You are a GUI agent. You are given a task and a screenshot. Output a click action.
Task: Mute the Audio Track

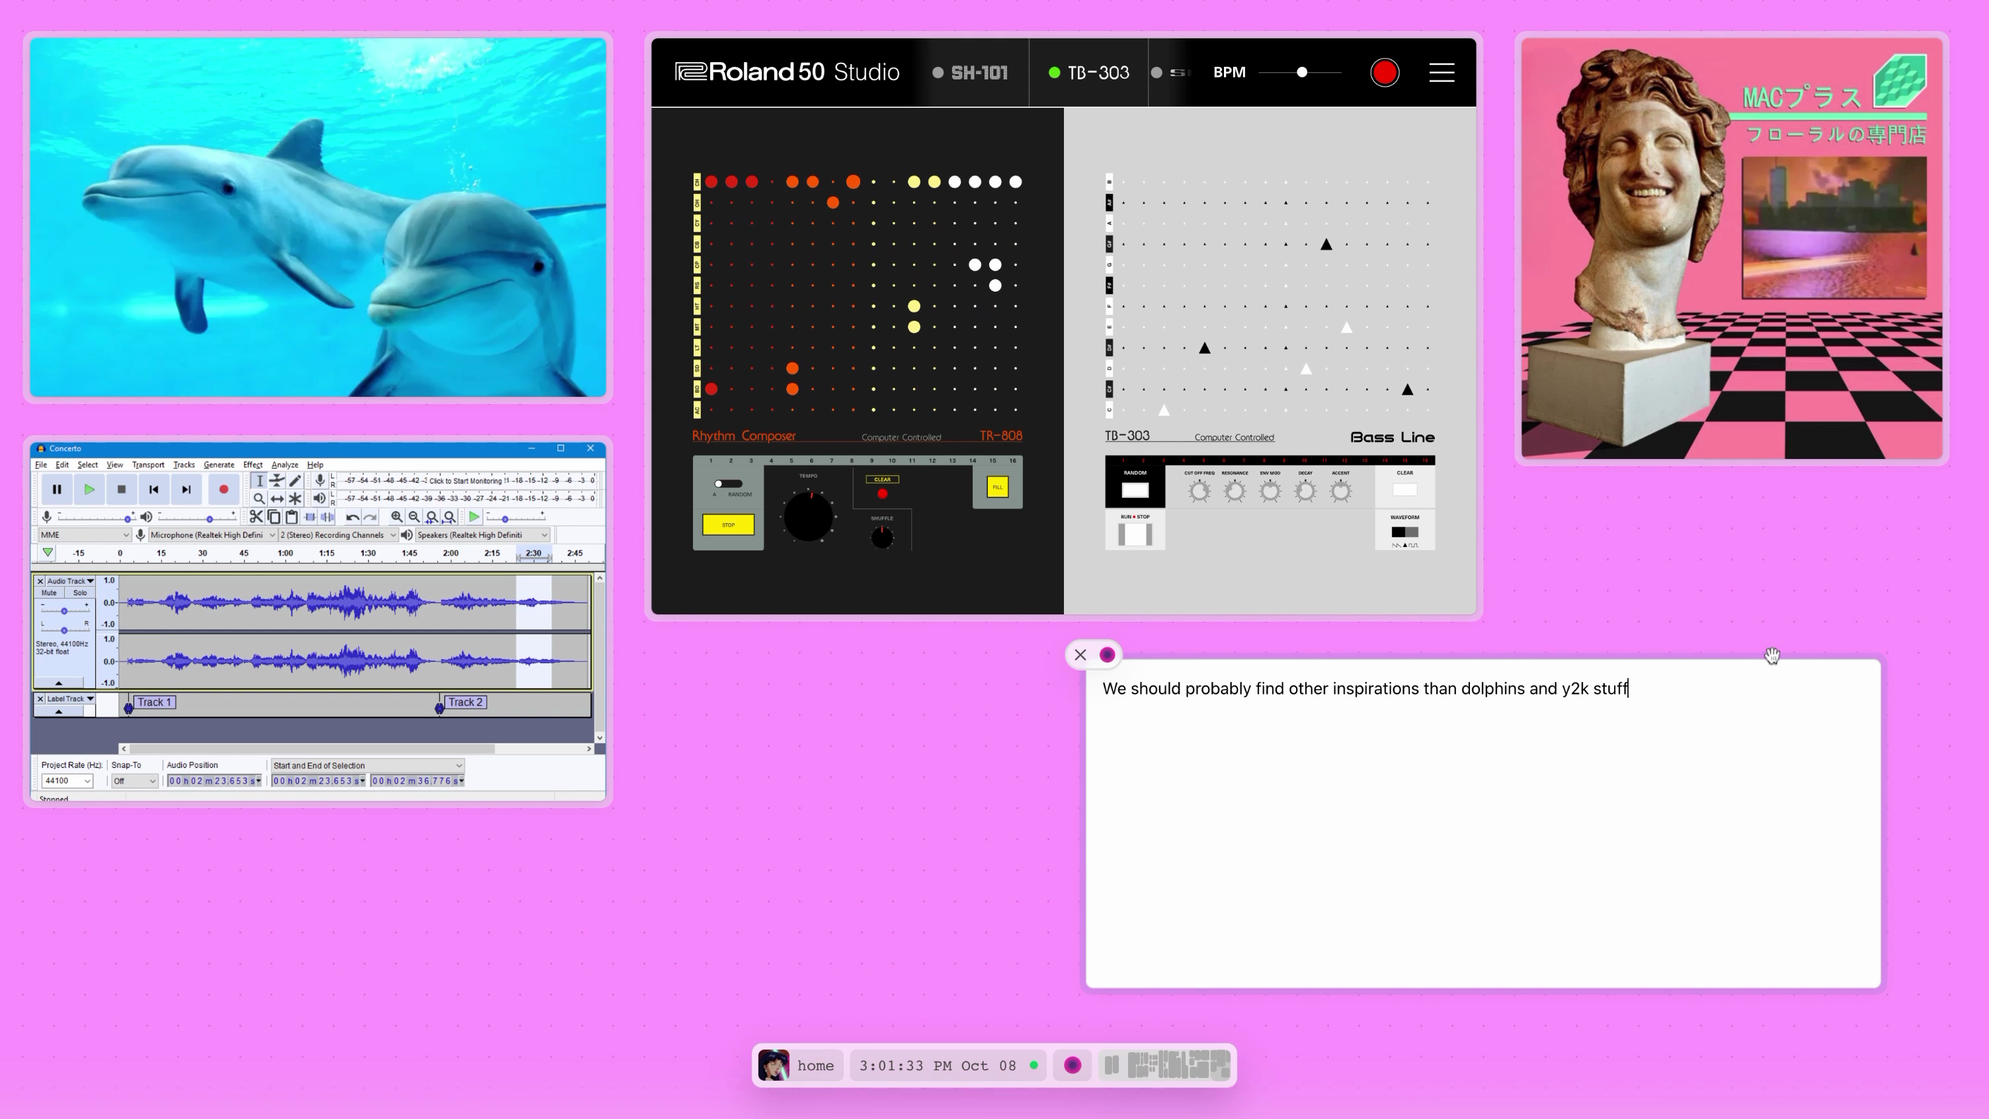(50, 593)
